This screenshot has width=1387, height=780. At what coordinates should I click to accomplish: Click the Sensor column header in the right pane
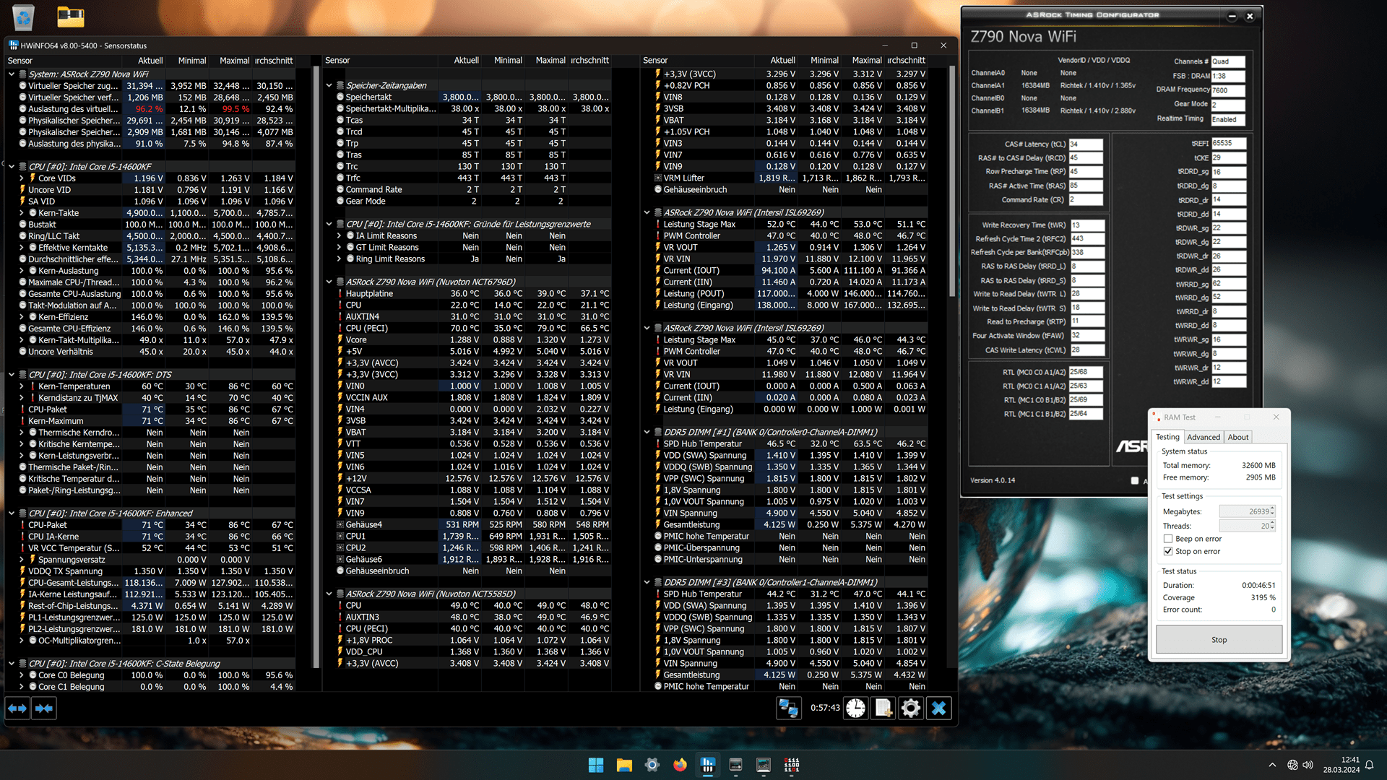click(x=697, y=61)
